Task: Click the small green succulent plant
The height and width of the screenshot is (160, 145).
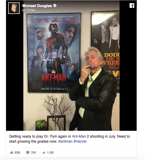Action: (x=41, y=124)
